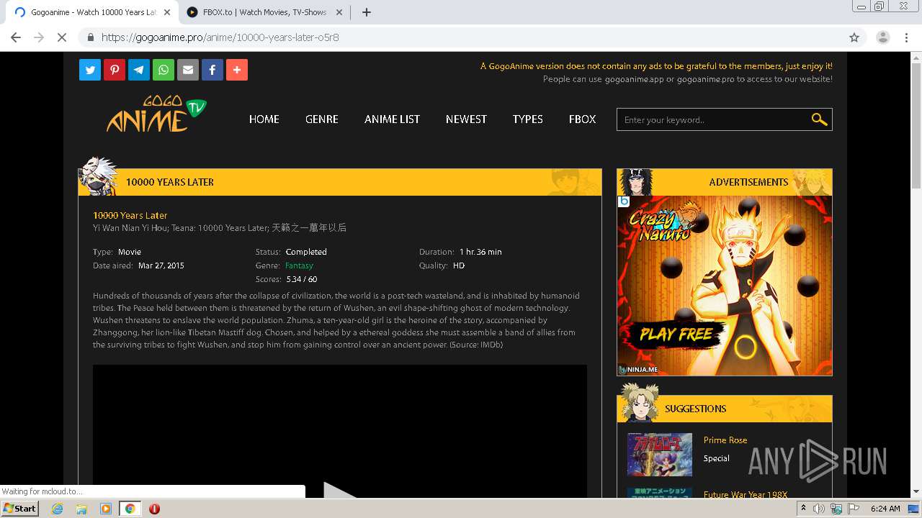Click the search magnifier icon

819,119
